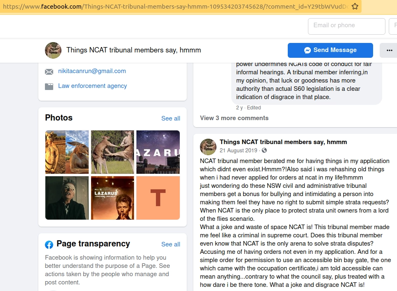Click the browser address bar URL
Screen dimensions: 397x291
point(176,6)
